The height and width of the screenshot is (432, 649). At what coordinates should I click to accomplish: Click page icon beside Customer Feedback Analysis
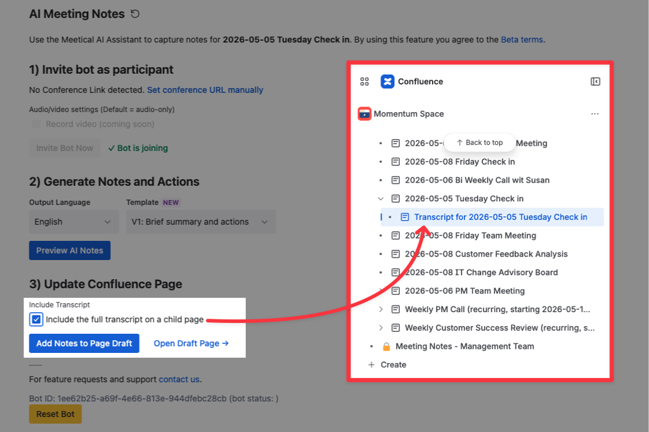(x=396, y=253)
